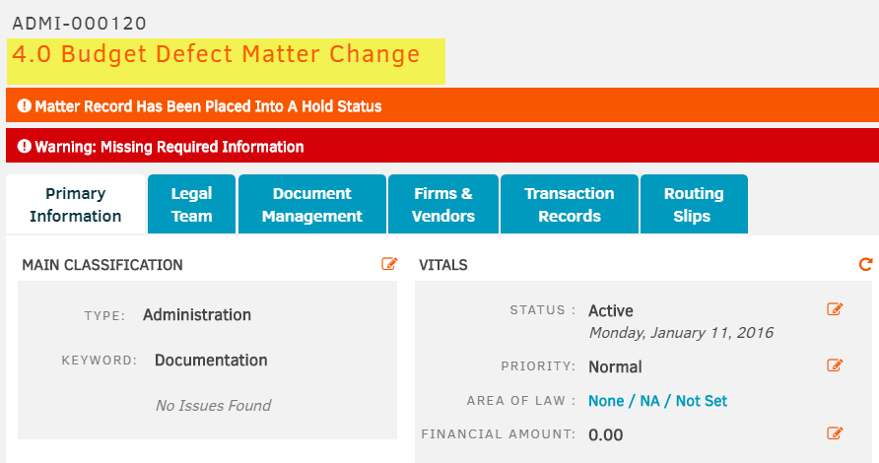
Task: Click the Missing Required Information warning banner
Action: [442, 146]
